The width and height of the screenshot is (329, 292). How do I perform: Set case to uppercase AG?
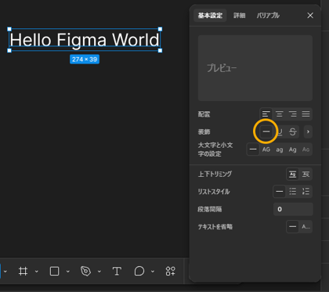(266, 150)
